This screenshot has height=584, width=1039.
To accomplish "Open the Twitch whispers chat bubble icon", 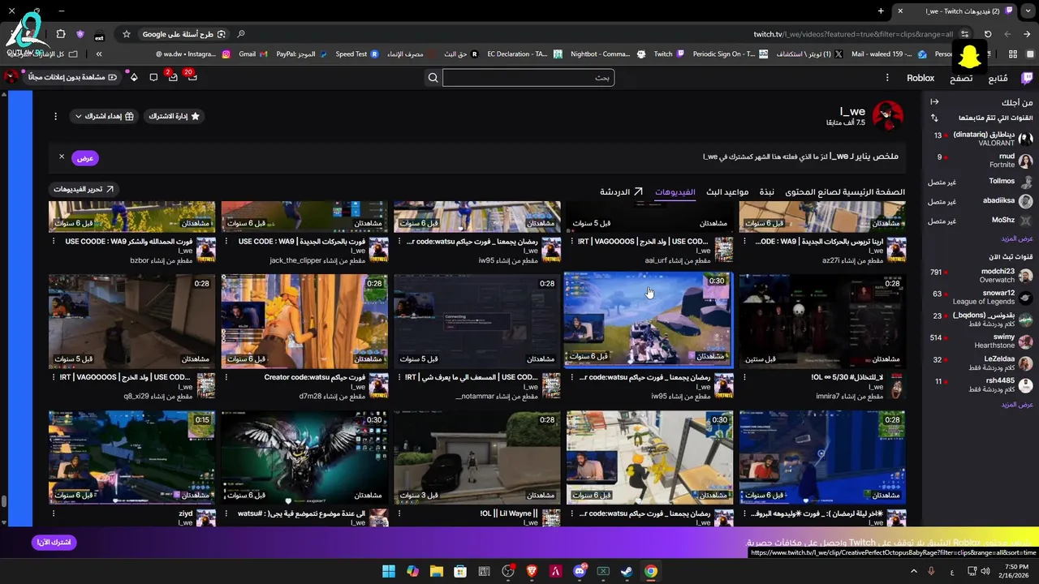I will 153,77.
